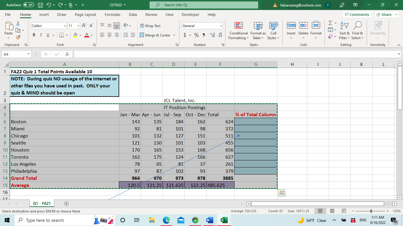Switch to the Data tab

133,14
